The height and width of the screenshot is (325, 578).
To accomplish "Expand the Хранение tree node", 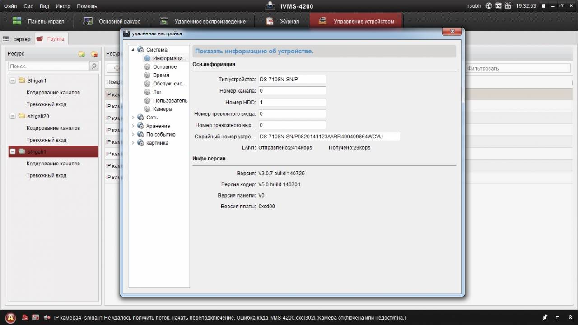I will (x=133, y=126).
